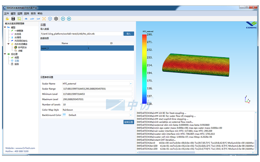Click the log panel vertical scrollbar

(256, 145)
